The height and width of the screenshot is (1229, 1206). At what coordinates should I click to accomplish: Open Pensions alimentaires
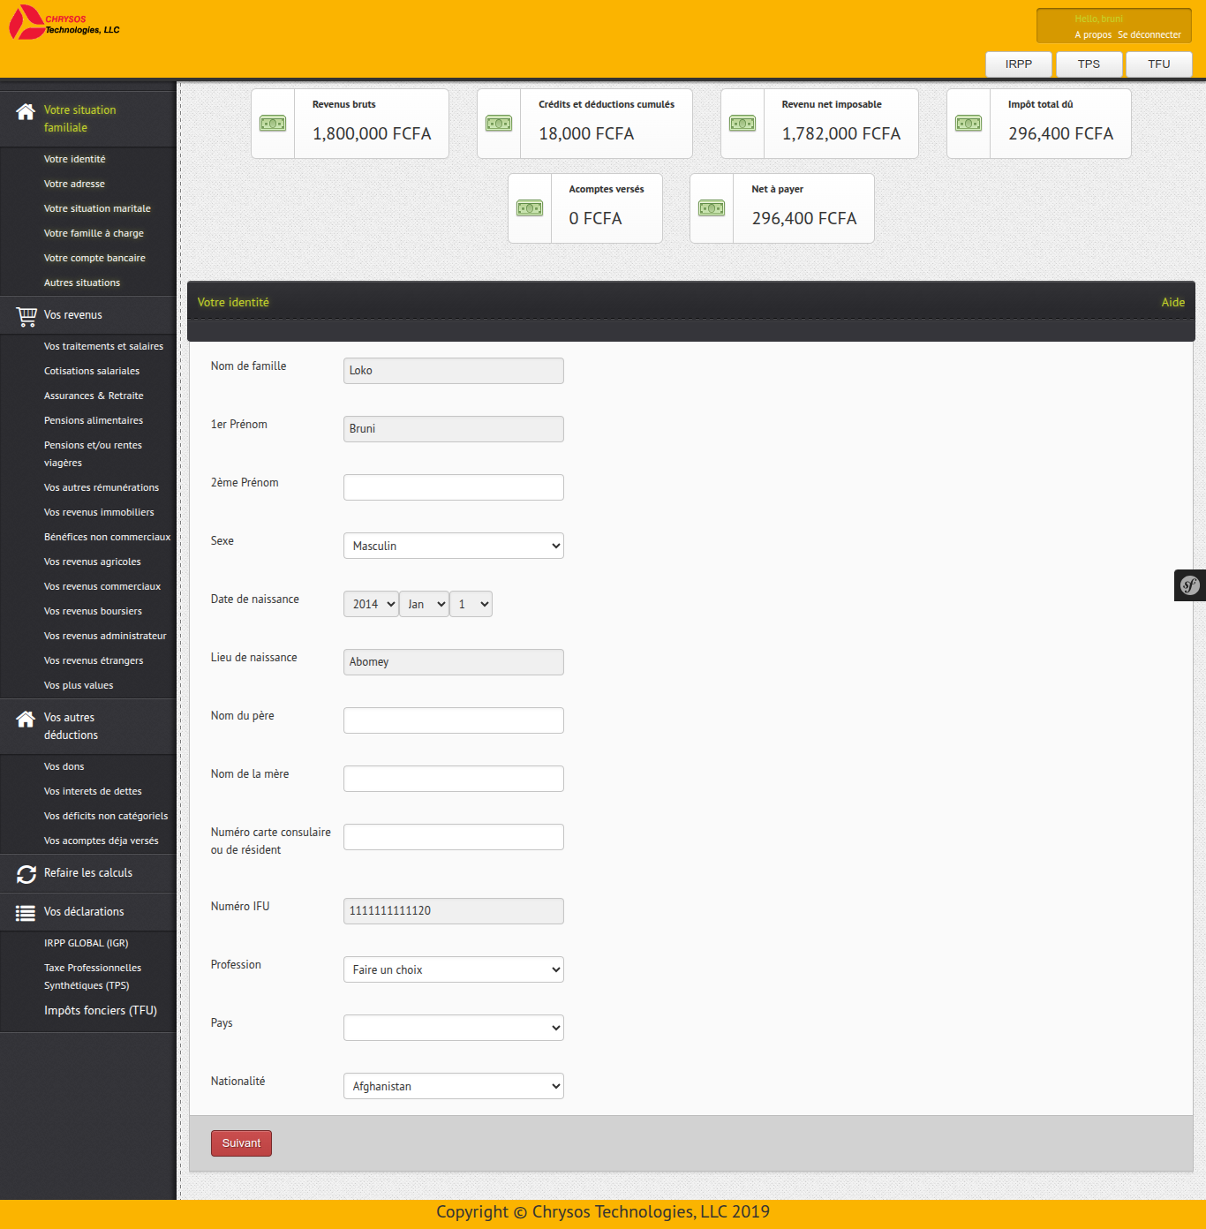click(x=94, y=420)
